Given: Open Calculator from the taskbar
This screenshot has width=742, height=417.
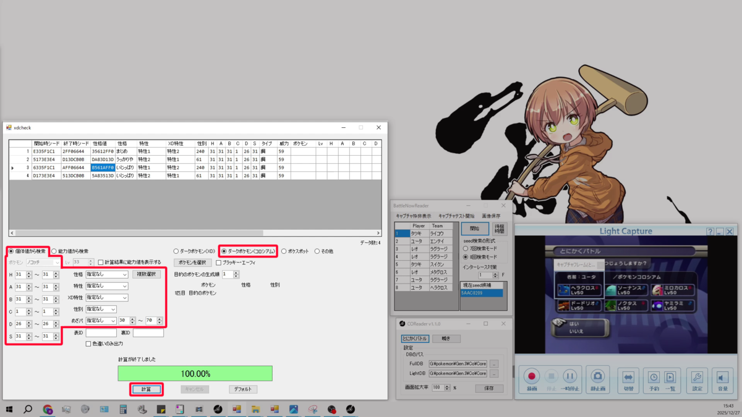Looking at the screenshot, I should coord(123,409).
